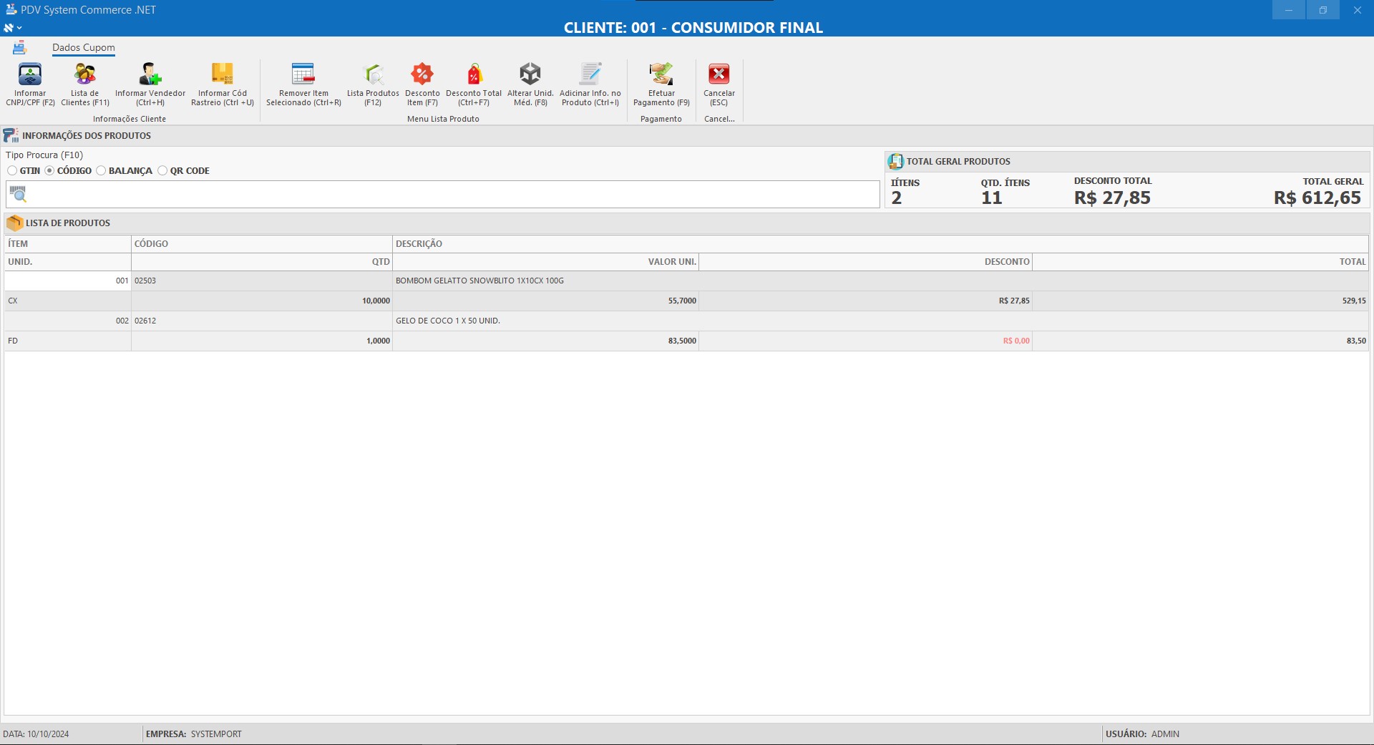Image resolution: width=1374 pixels, height=745 pixels.
Task: Click Alterar Unid. Méd. (F8) icon
Action: (x=530, y=74)
